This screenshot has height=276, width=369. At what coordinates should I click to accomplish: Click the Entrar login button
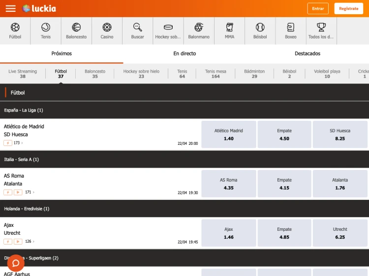[318, 8]
